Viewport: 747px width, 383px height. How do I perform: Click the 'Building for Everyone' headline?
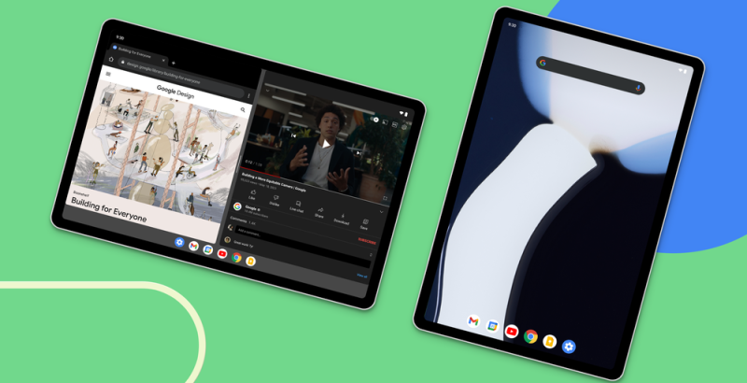[x=108, y=208]
